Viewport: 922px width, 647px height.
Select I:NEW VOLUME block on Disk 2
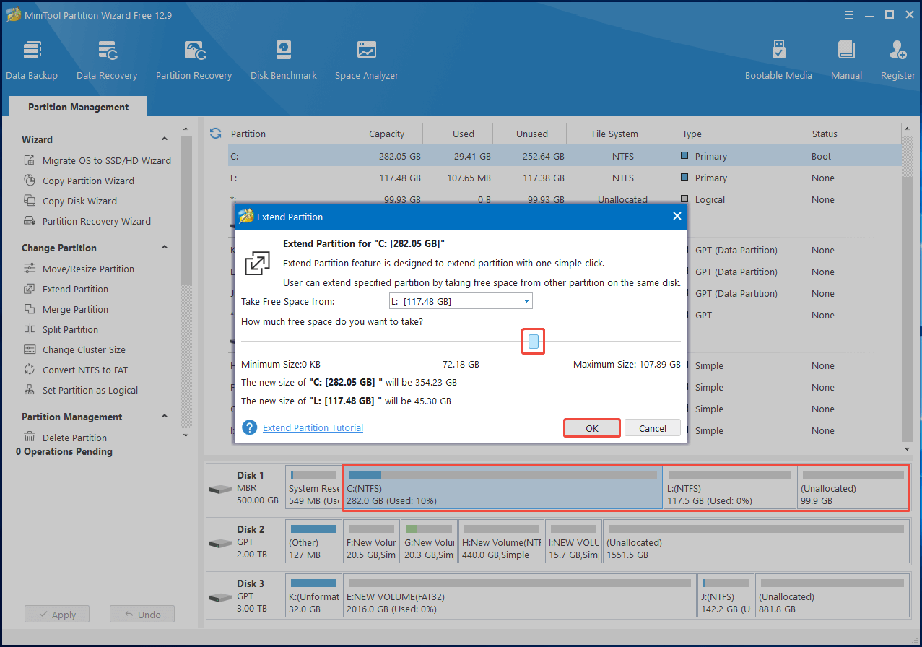573,542
